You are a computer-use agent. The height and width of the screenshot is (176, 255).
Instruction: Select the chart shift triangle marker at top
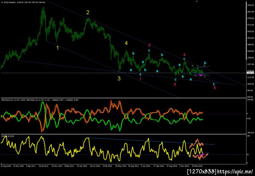(197, 1)
